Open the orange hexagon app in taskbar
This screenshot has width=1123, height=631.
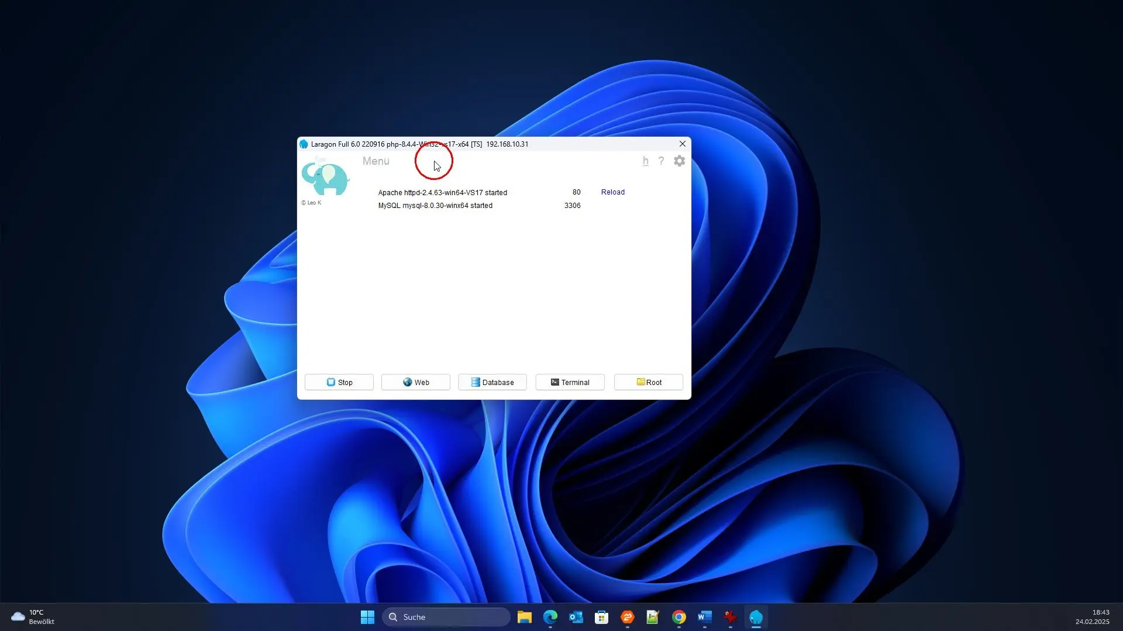(x=627, y=617)
